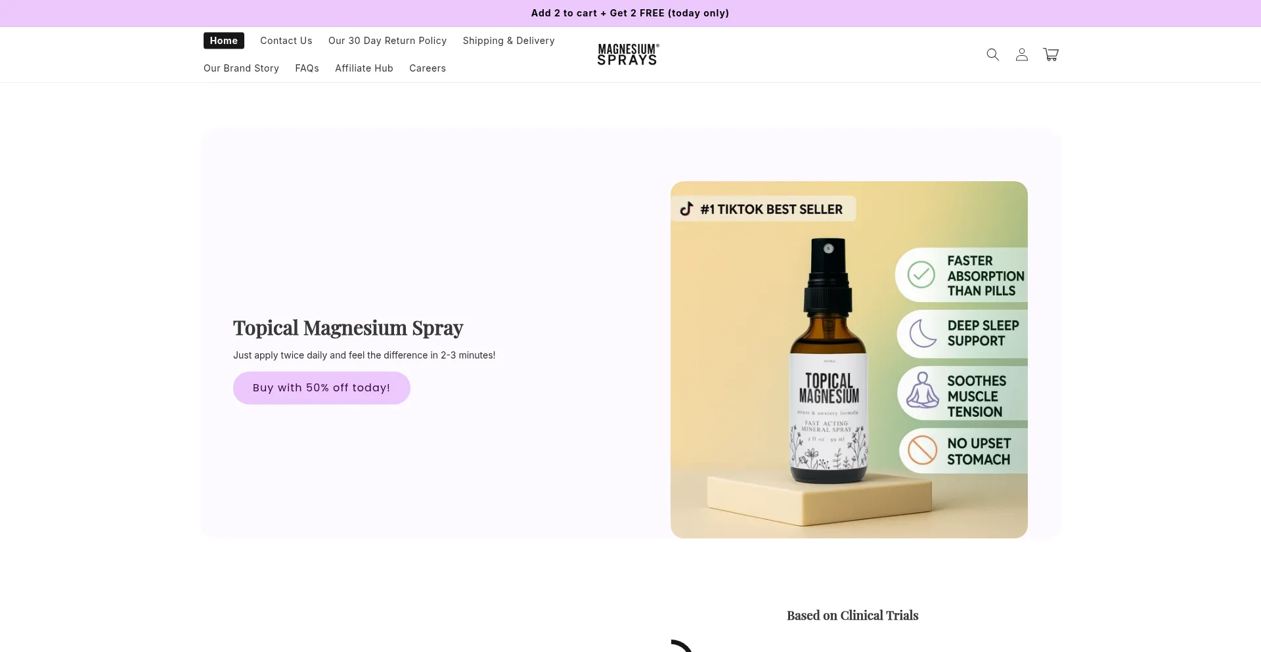Click the Magnesium Sprays logo

pyautogui.click(x=628, y=54)
